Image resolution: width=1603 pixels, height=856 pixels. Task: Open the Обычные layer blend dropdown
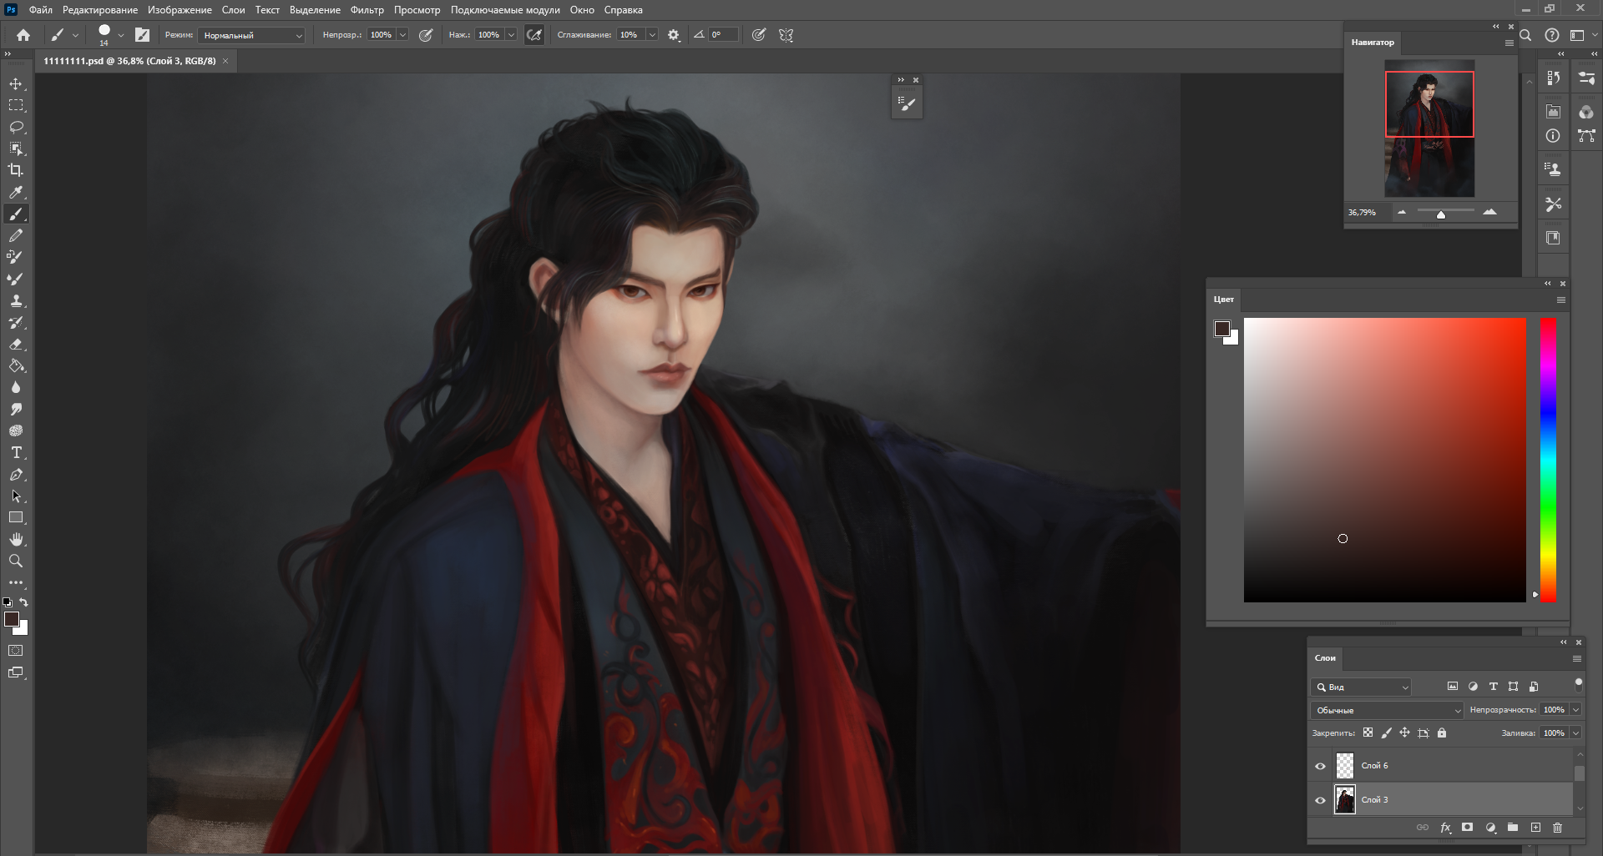pos(1387,710)
